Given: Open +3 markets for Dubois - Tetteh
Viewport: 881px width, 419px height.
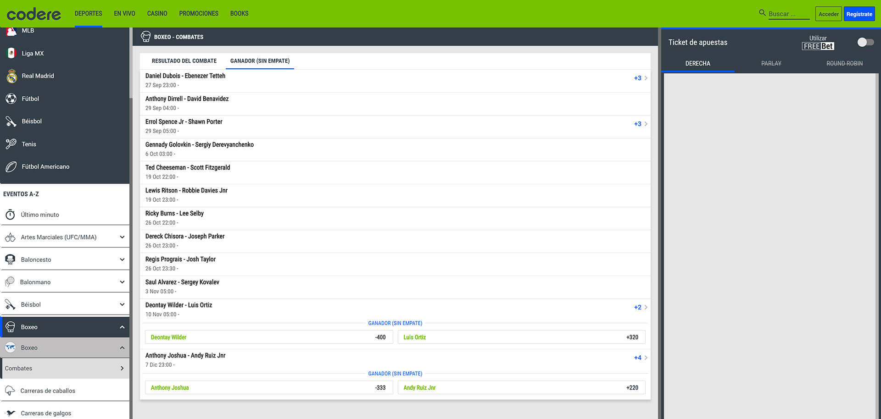Looking at the screenshot, I should tap(641, 78).
